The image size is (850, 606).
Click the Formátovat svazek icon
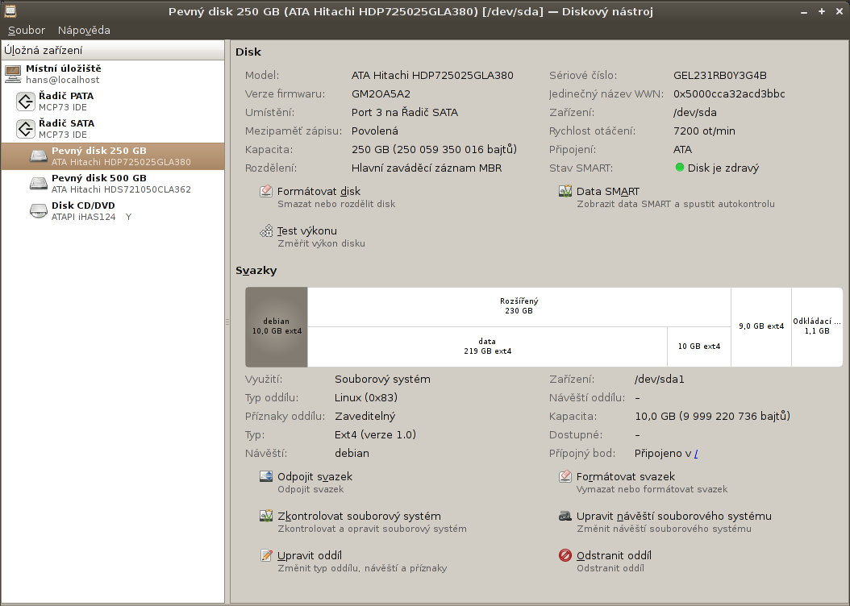pos(565,477)
